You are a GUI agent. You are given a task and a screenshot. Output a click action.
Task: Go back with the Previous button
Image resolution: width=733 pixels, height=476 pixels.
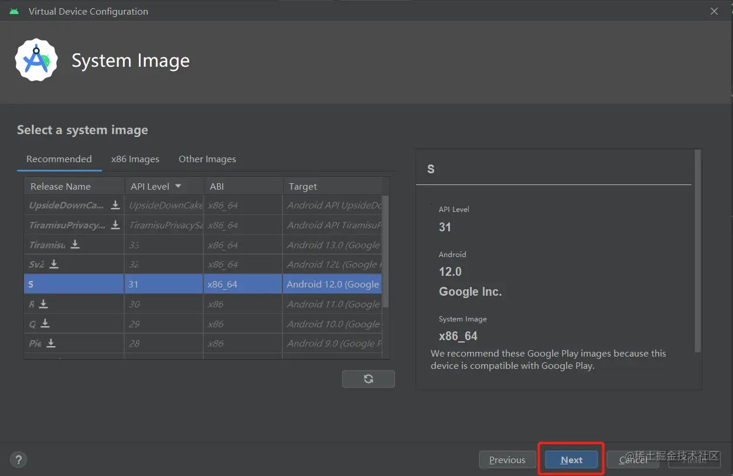point(507,460)
